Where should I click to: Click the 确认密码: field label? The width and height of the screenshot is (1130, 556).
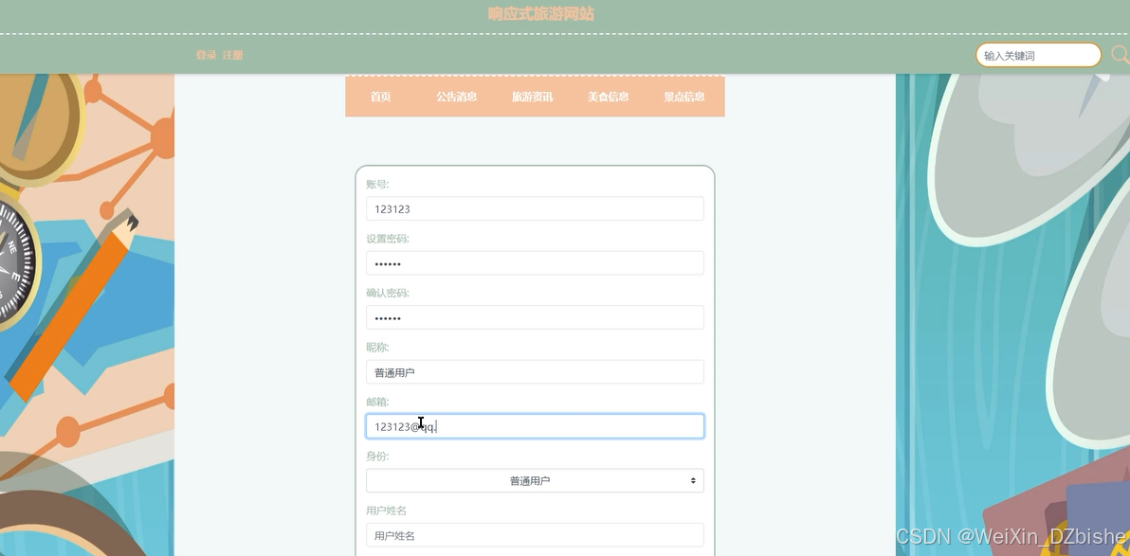[388, 293]
